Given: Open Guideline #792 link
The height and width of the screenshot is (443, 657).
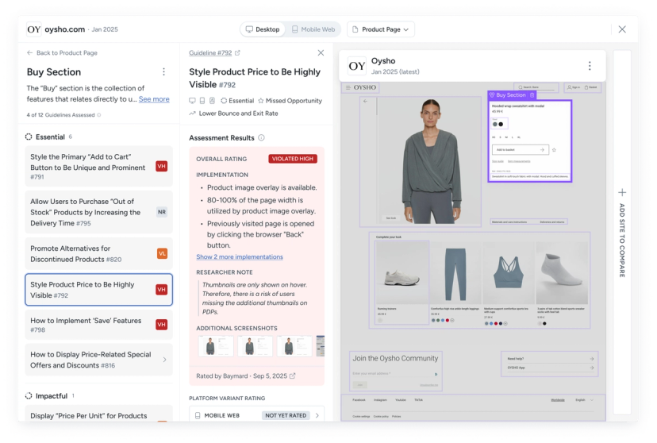Looking at the screenshot, I should [x=210, y=53].
